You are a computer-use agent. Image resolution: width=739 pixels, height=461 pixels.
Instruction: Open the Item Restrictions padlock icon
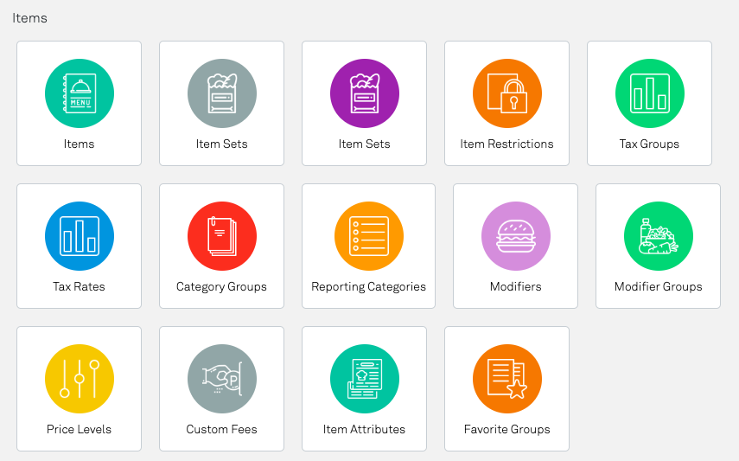[x=507, y=93]
